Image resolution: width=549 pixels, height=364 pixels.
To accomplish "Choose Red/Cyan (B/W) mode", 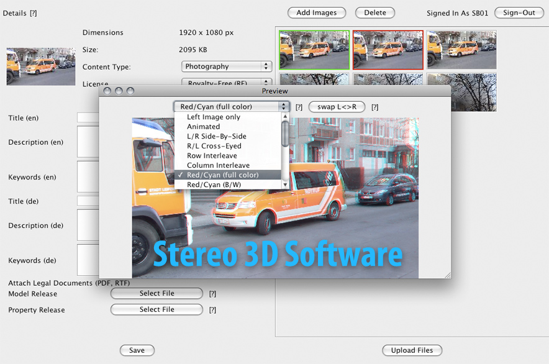I will pyautogui.click(x=227, y=184).
